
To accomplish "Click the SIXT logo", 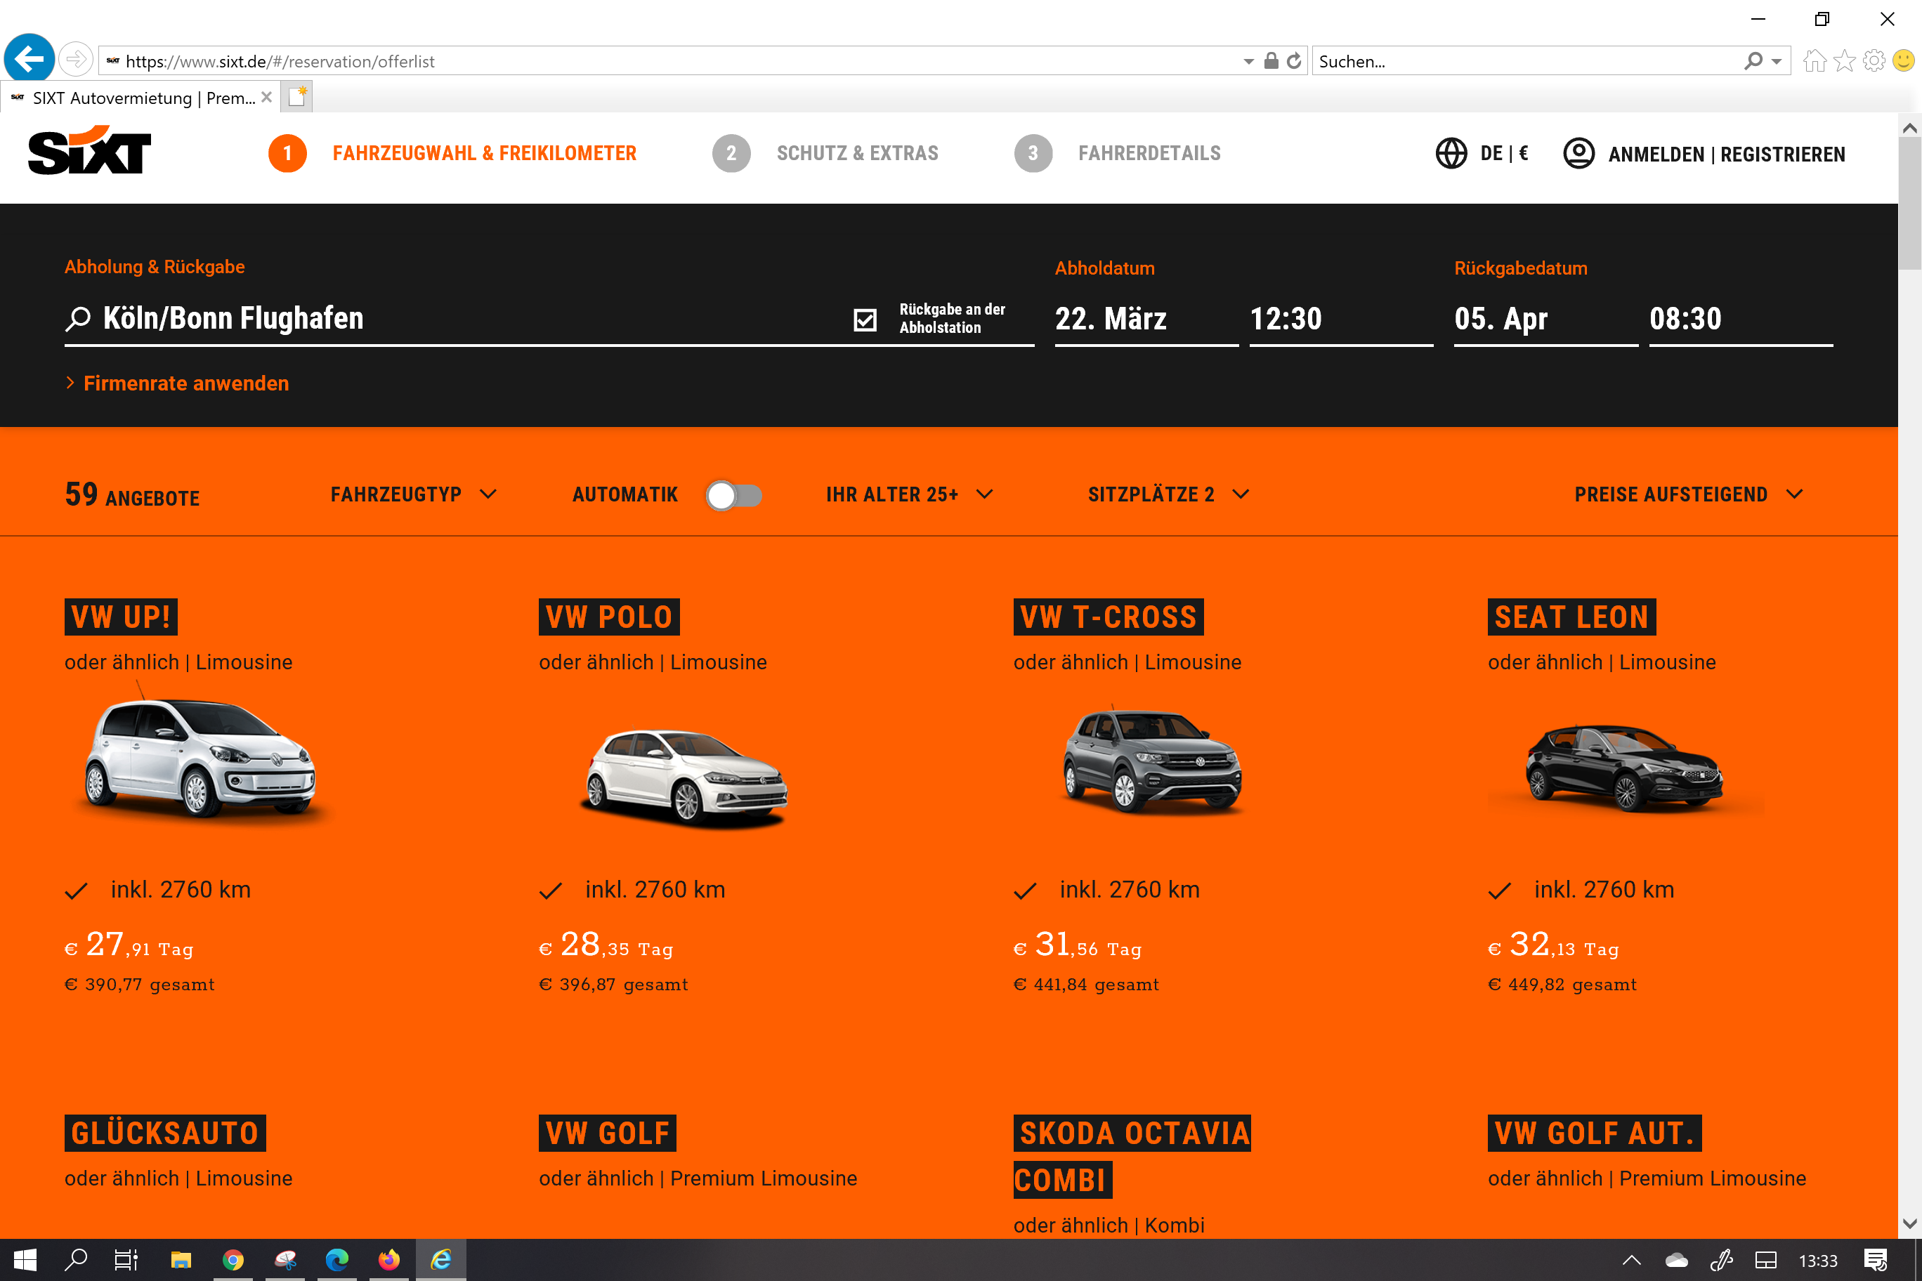I will 90,150.
